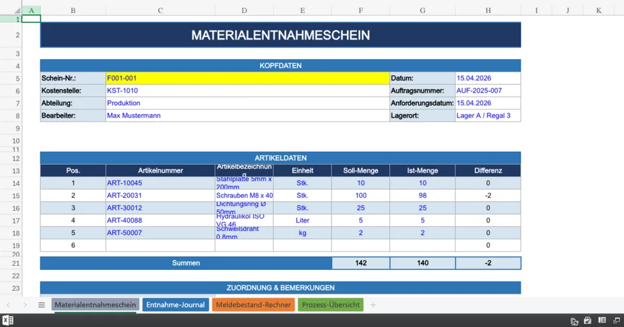The height and width of the screenshot is (327, 624).
Task: Click the workbook refresh/sync icon in status bar
Action: coord(574,321)
